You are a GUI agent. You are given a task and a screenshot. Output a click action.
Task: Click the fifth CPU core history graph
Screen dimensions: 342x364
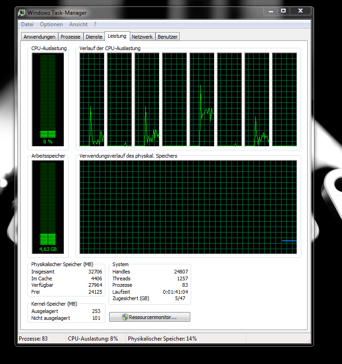(x=202, y=100)
